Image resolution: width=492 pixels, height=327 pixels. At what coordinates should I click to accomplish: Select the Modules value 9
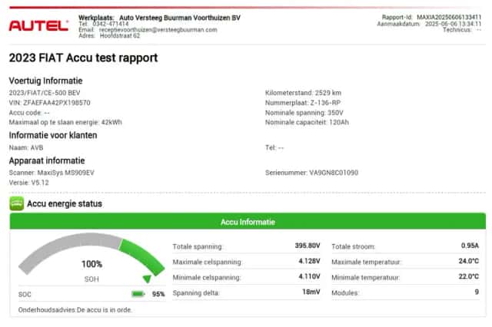[x=477, y=292]
